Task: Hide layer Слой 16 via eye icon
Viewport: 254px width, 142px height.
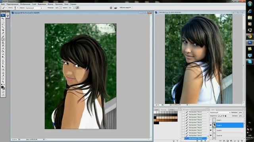Action: 211,136
